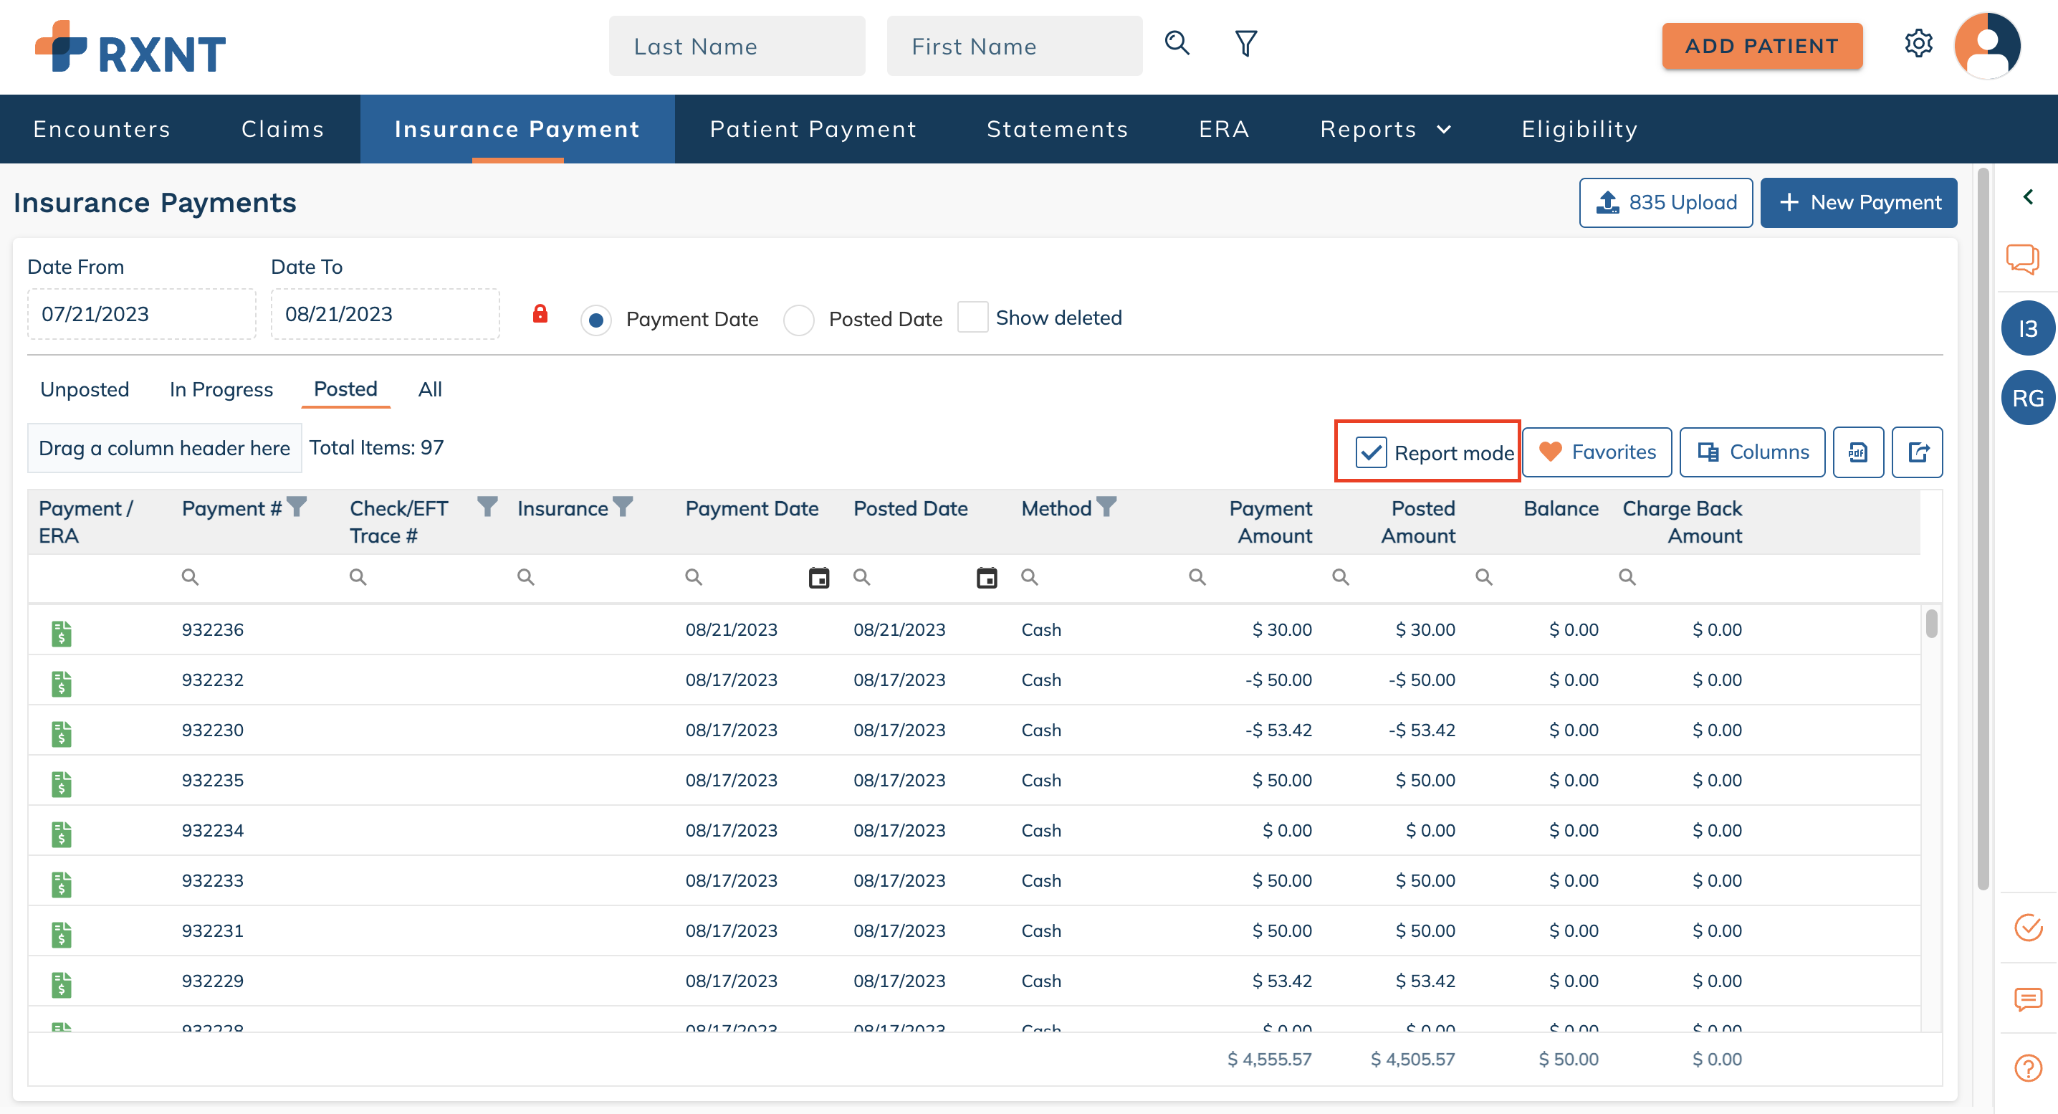The image size is (2058, 1114).
Task: Select the Posted Date radio button
Action: (x=799, y=320)
